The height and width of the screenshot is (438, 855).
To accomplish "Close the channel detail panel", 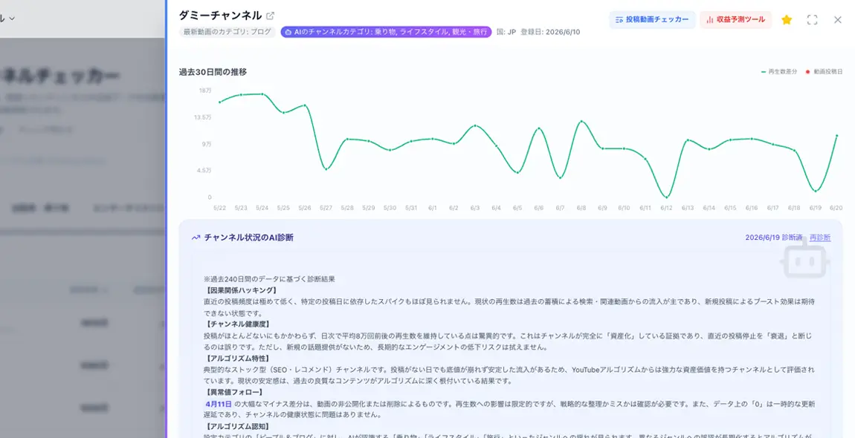I will pyautogui.click(x=838, y=19).
